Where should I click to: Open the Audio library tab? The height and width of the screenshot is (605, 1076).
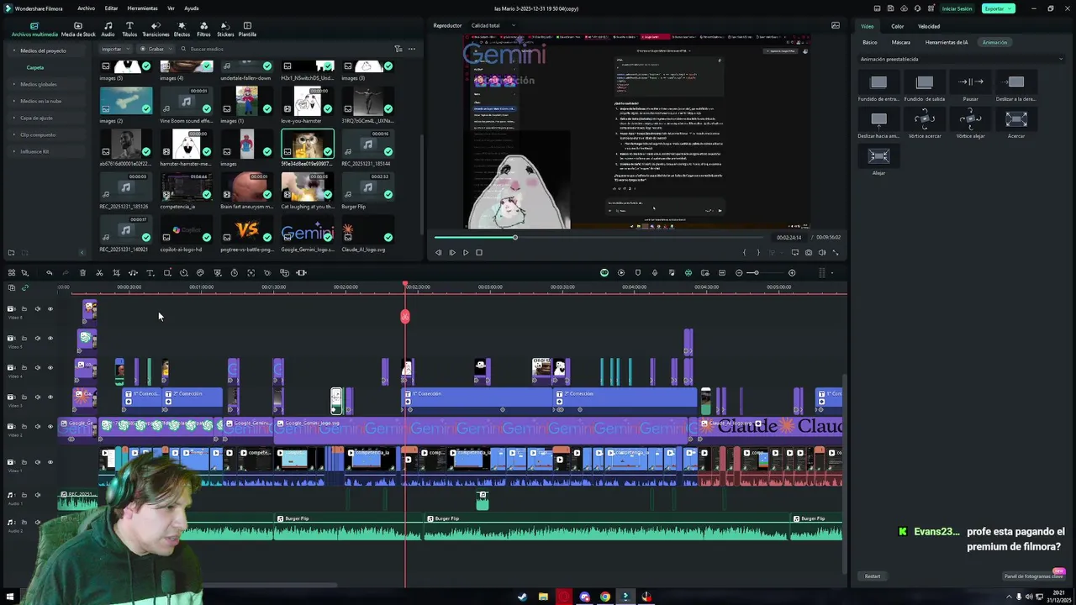click(108, 29)
